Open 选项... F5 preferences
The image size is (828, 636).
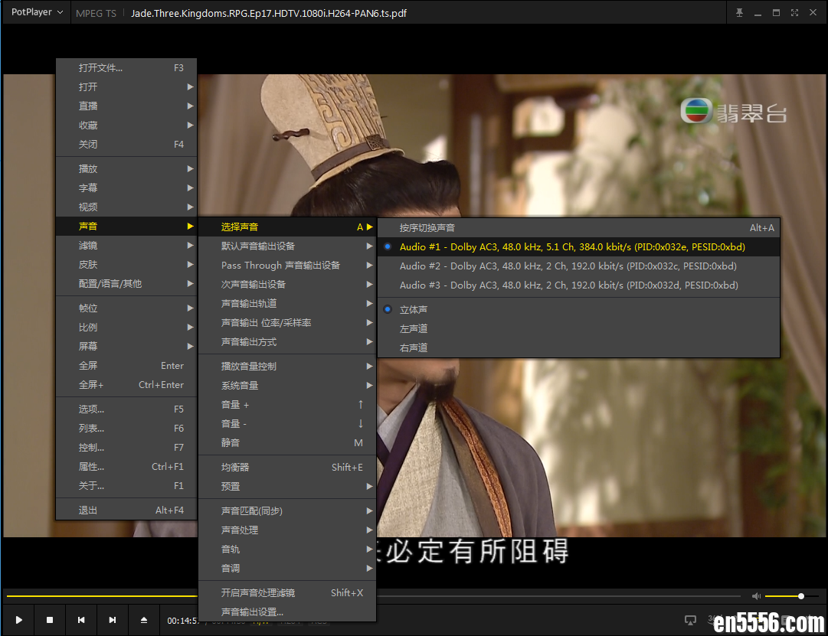coord(126,409)
